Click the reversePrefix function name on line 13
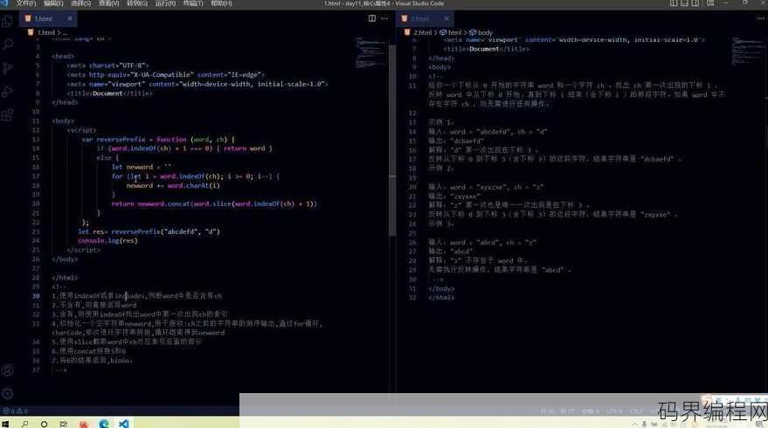This screenshot has width=768, height=428. (x=121, y=140)
